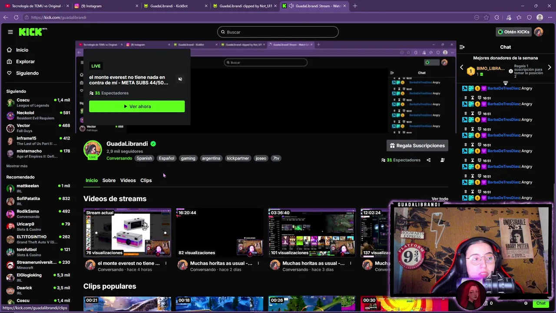Open Explorar in the sidebar
The height and width of the screenshot is (313, 556).
(25, 62)
